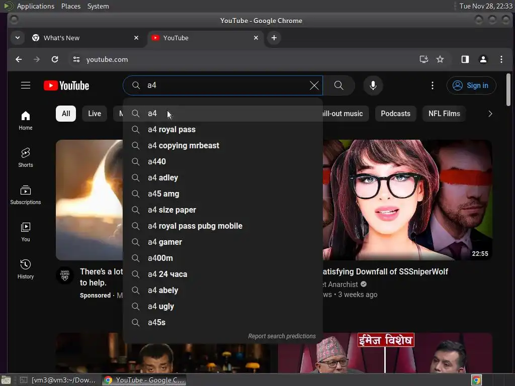The height and width of the screenshot is (386, 515).
Task: Open SSSniperWolf video thumbnail
Action: point(407,200)
